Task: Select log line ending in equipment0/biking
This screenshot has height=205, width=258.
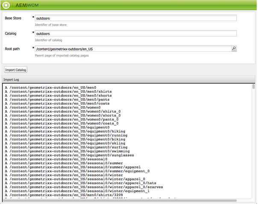Action: point(65,139)
